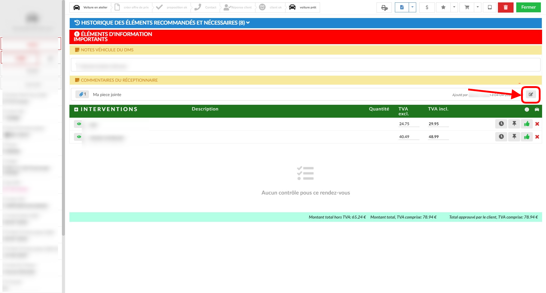The image size is (546, 293).
Task: Click the Quantité column header
Action: pyautogui.click(x=379, y=109)
